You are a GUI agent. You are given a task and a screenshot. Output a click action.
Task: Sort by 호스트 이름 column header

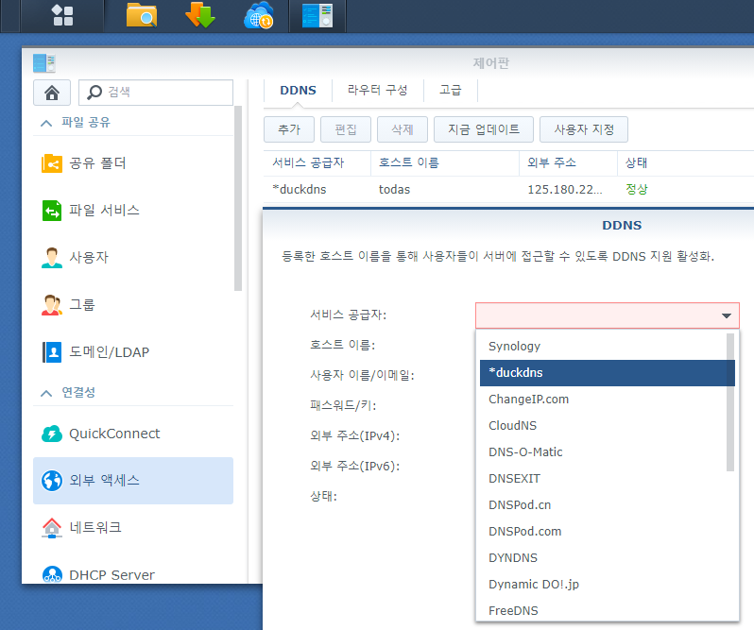point(445,162)
